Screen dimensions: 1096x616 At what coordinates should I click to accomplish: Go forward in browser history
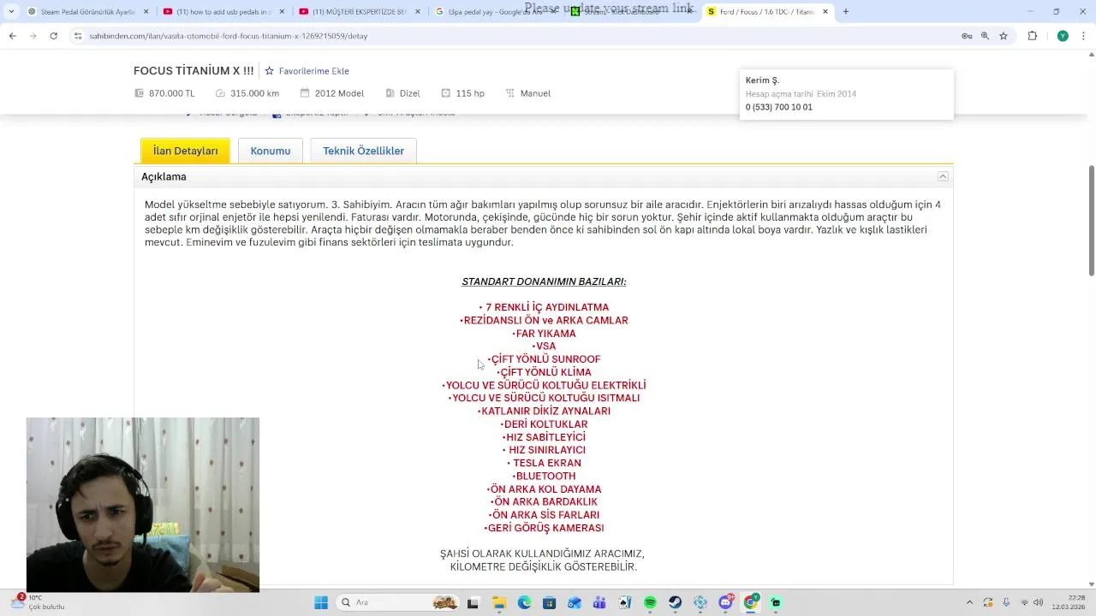(33, 36)
